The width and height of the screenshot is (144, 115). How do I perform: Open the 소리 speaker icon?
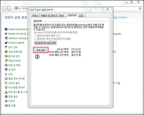(6, 74)
